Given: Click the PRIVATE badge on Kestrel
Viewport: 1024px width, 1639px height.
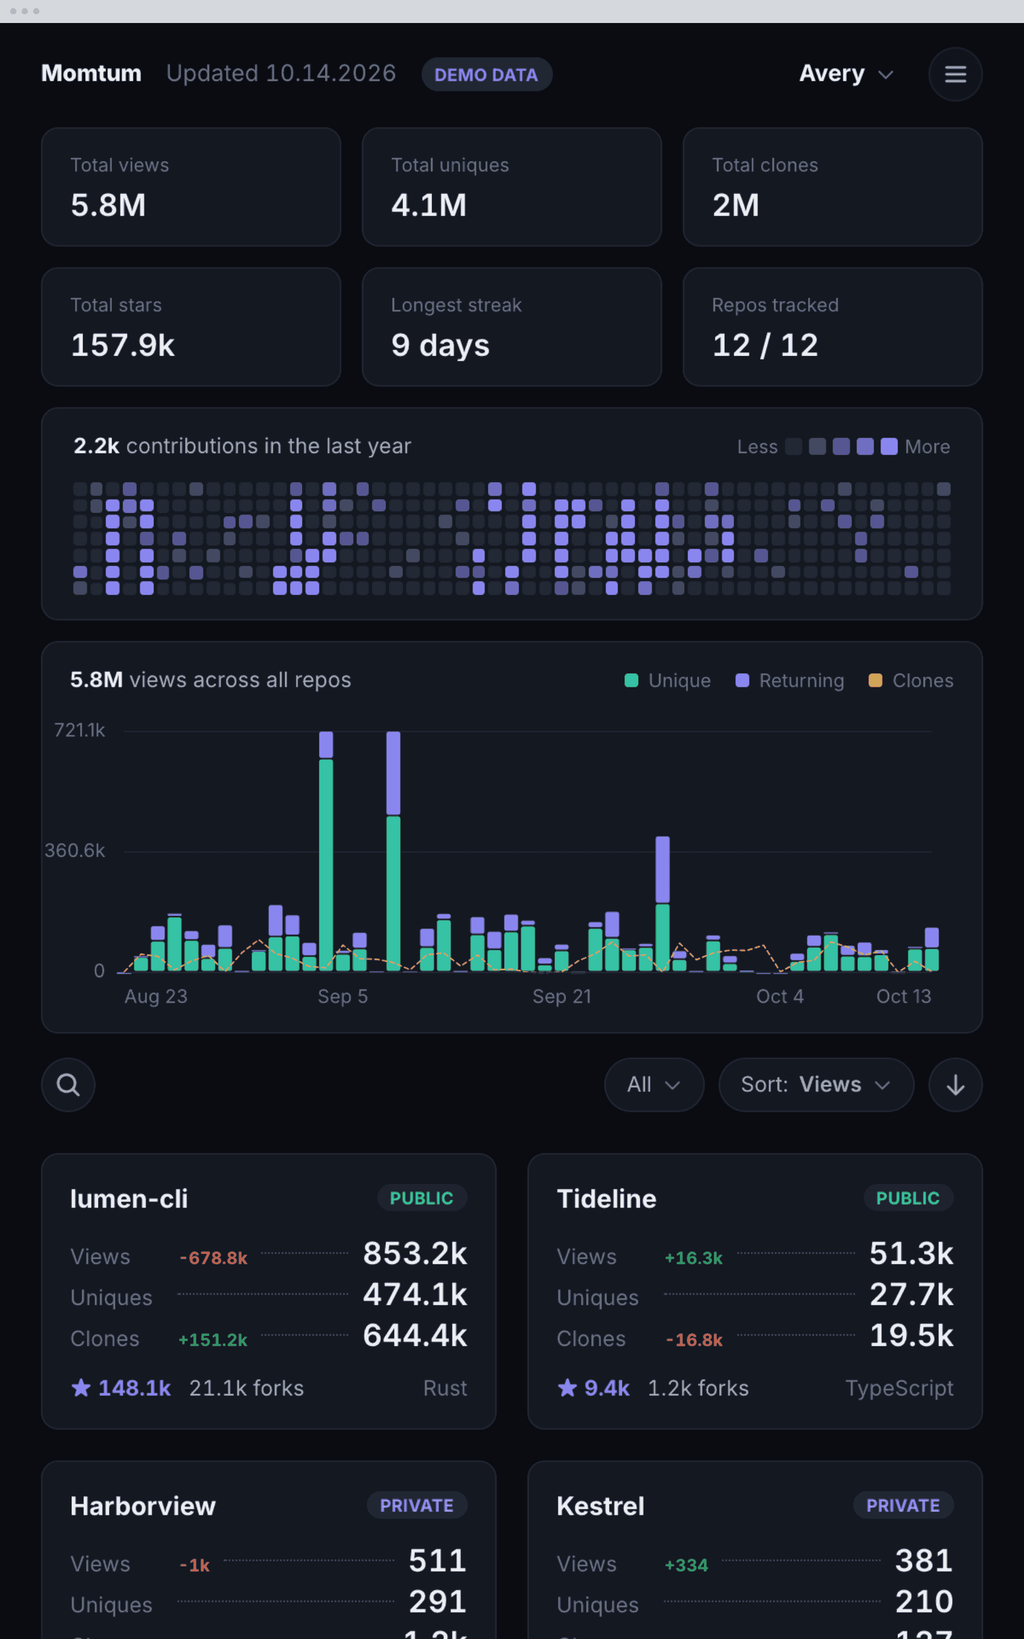Looking at the screenshot, I should [x=903, y=1505].
